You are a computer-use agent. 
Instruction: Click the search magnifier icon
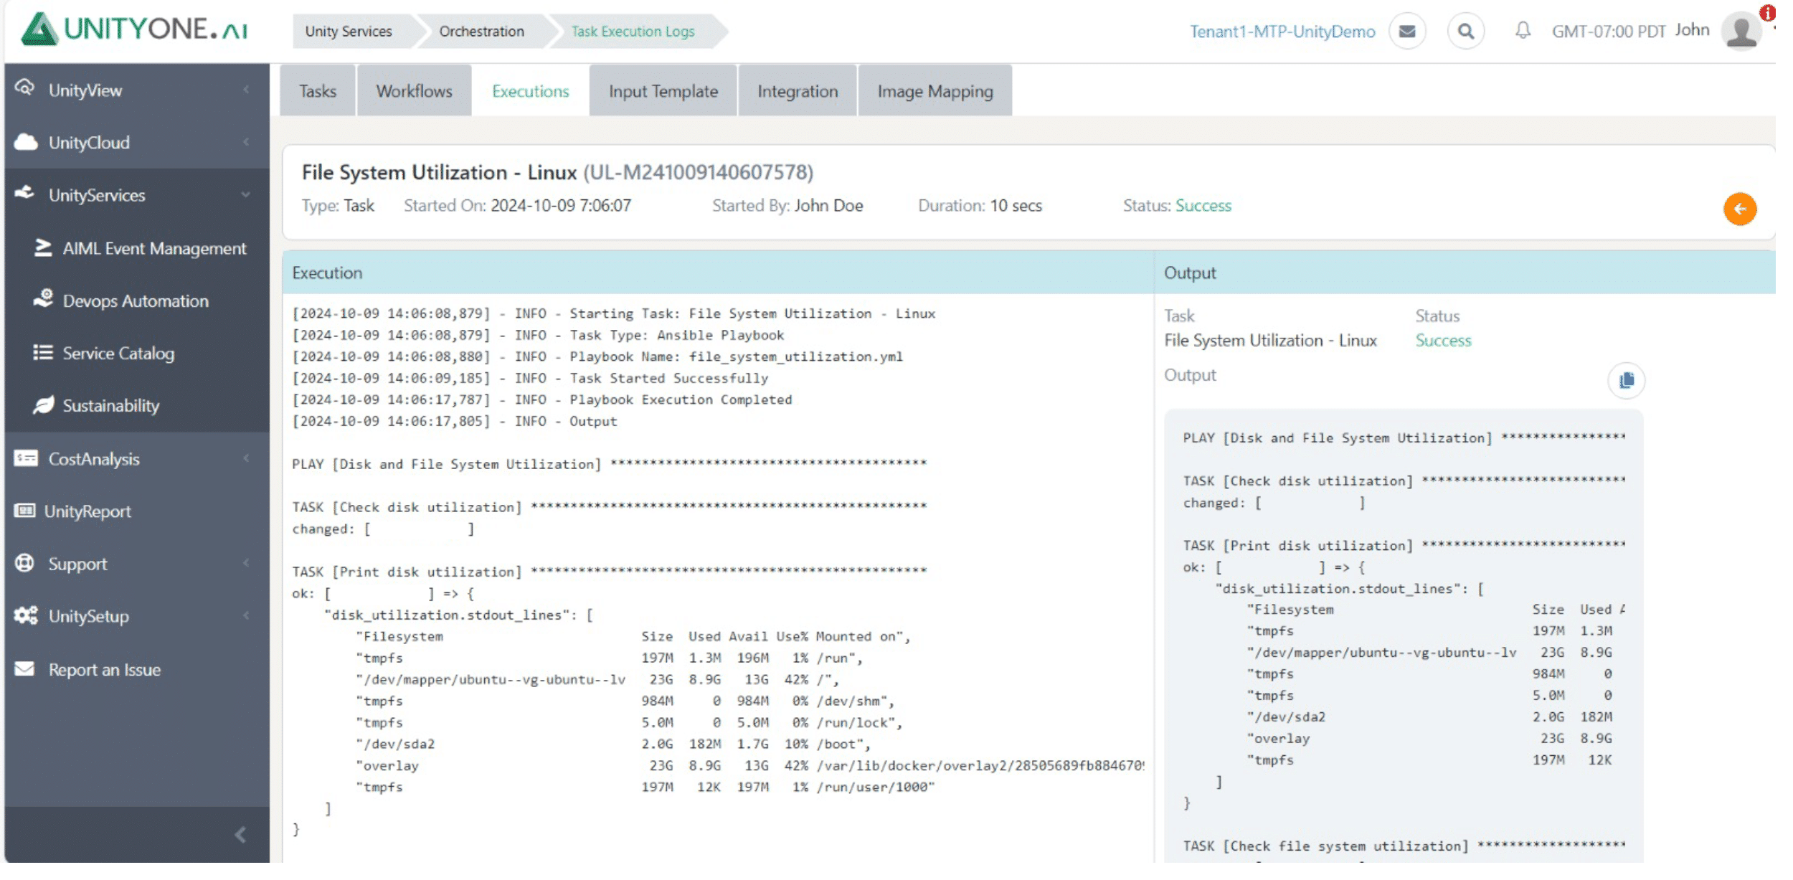coord(1466,32)
